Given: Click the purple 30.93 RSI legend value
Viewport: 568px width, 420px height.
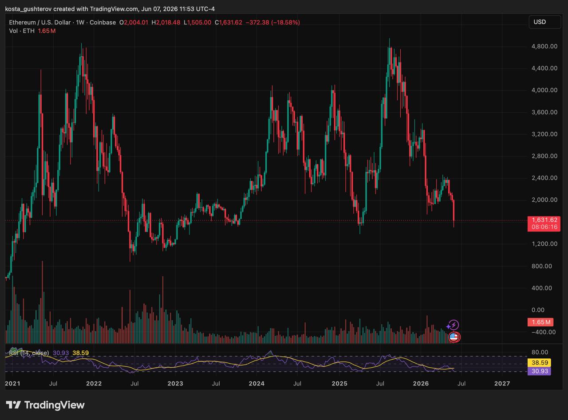Looking at the screenshot, I should 61,353.
